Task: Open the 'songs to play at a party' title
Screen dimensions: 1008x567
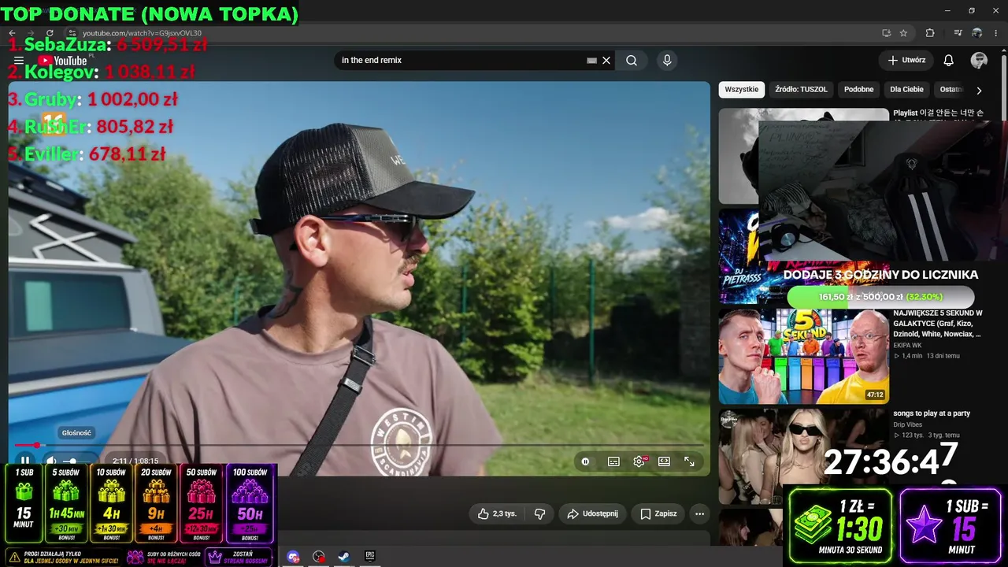Action: [x=932, y=413]
